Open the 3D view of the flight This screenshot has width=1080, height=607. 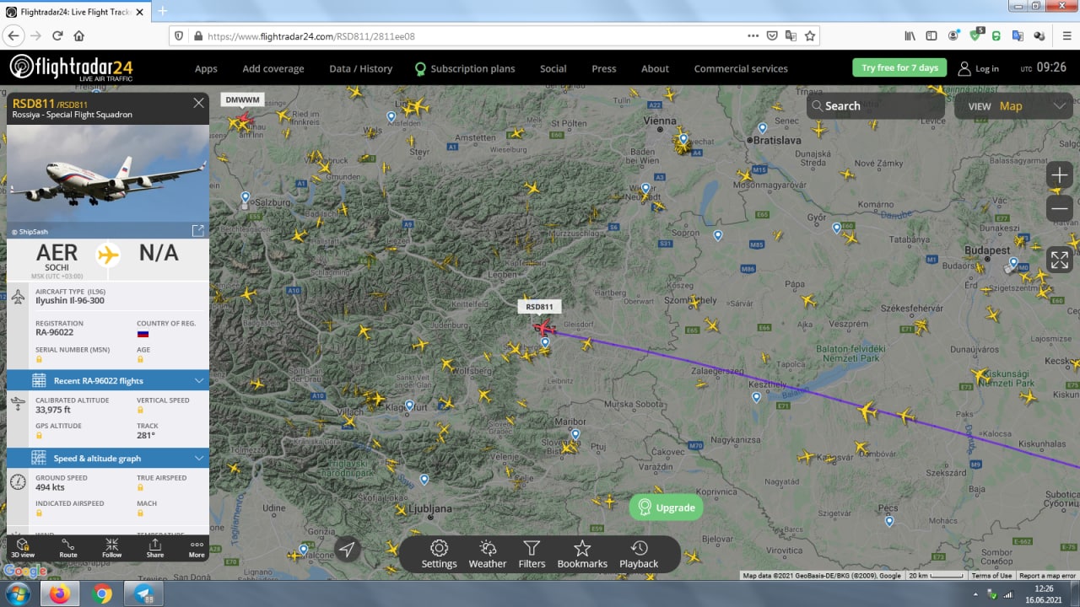(23, 548)
